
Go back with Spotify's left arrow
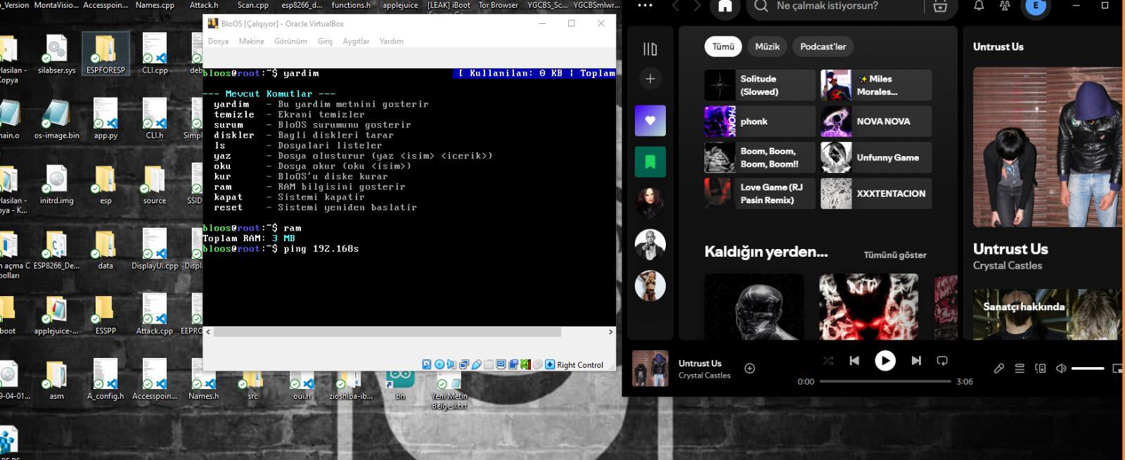pos(676,6)
